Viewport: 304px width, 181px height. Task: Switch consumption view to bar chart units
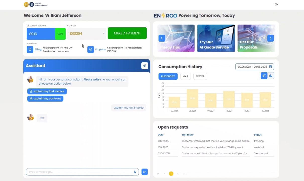coord(271,76)
